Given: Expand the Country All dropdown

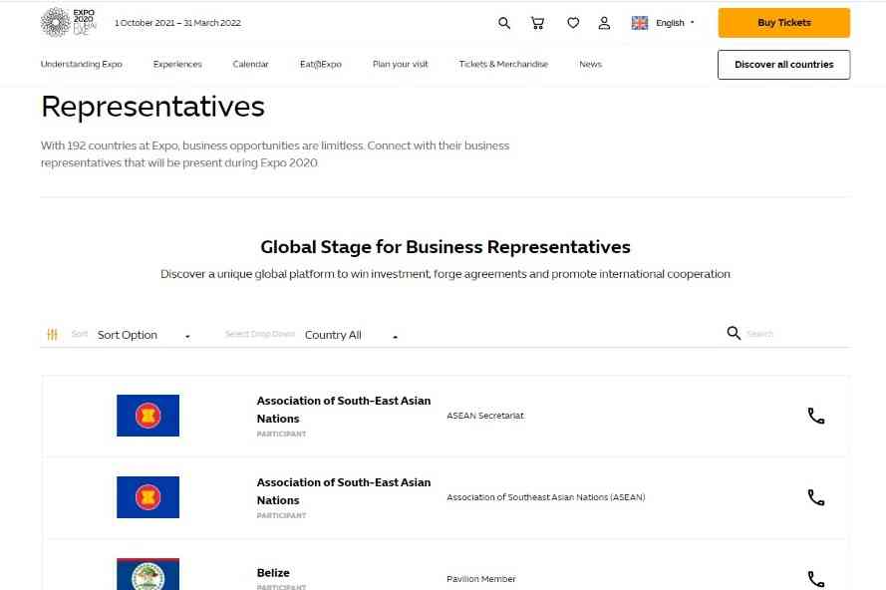Looking at the screenshot, I should click(x=351, y=335).
